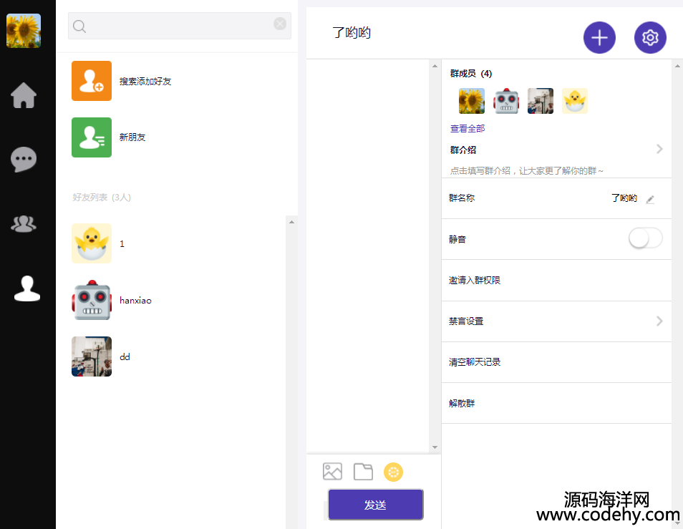Click the 好友列表 (3人) heading
The width and height of the screenshot is (683, 529).
click(102, 198)
